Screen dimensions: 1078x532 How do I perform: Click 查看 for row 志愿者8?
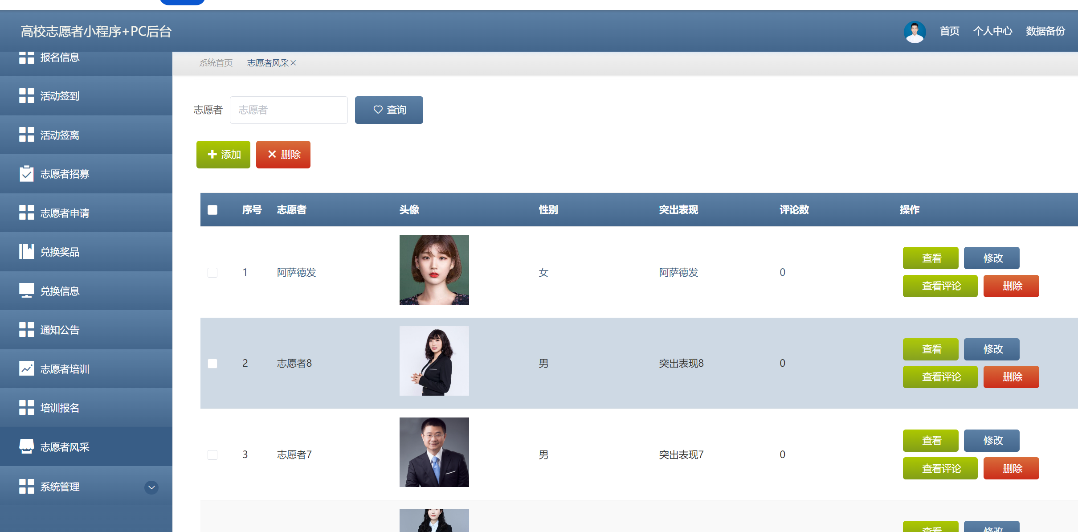click(x=931, y=349)
